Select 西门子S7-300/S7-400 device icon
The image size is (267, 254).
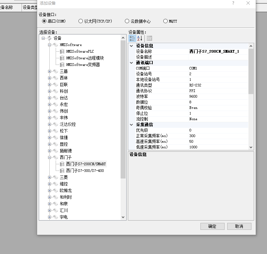coord(62,171)
